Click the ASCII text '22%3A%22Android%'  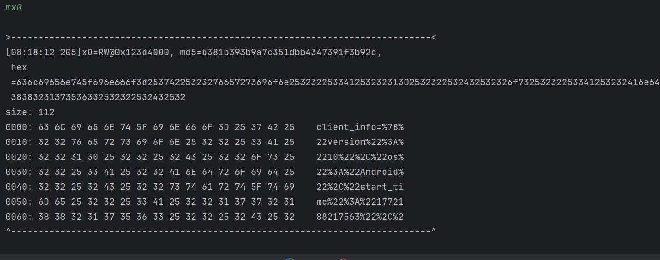click(360, 172)
